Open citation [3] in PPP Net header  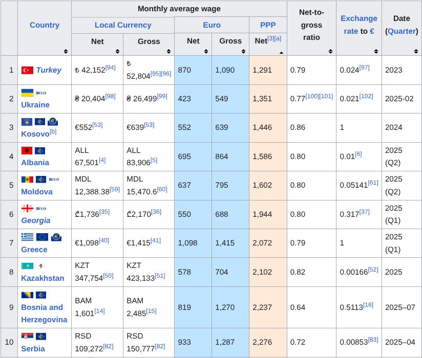271,38
